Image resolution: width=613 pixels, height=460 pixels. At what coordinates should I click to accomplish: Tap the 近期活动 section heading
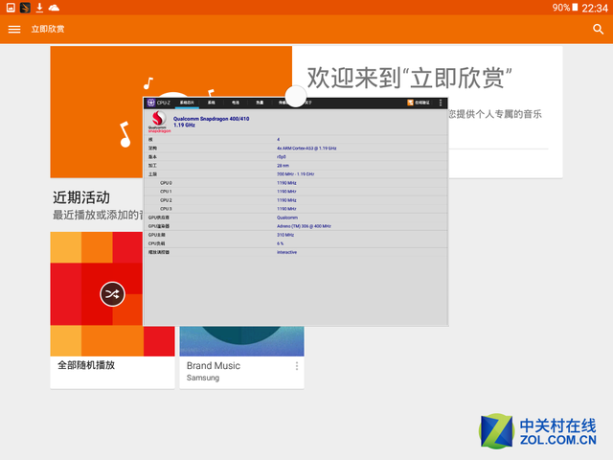[81, 197]
